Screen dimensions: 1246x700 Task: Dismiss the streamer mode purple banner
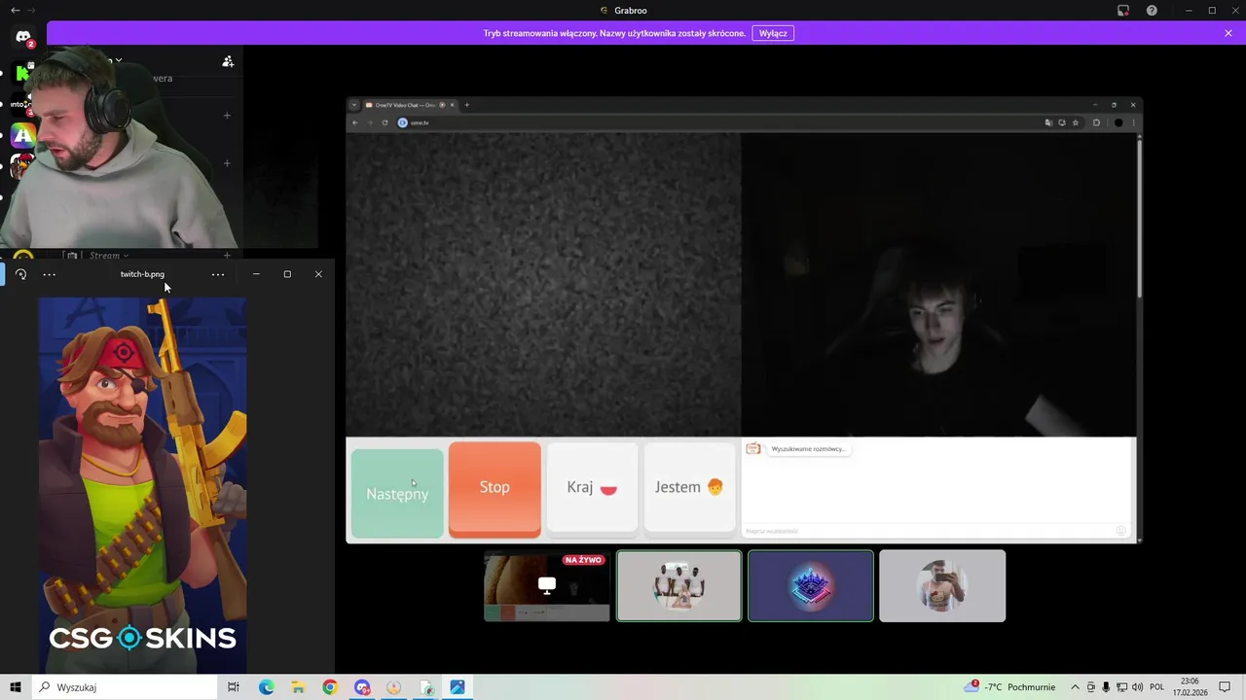[1228, 33]
